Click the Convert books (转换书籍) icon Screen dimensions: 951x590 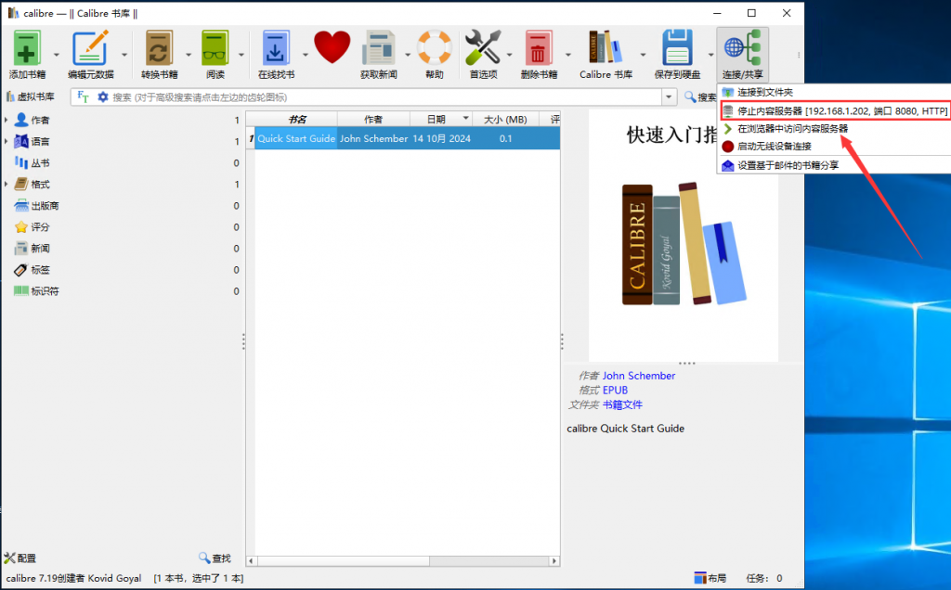(159, 48)
